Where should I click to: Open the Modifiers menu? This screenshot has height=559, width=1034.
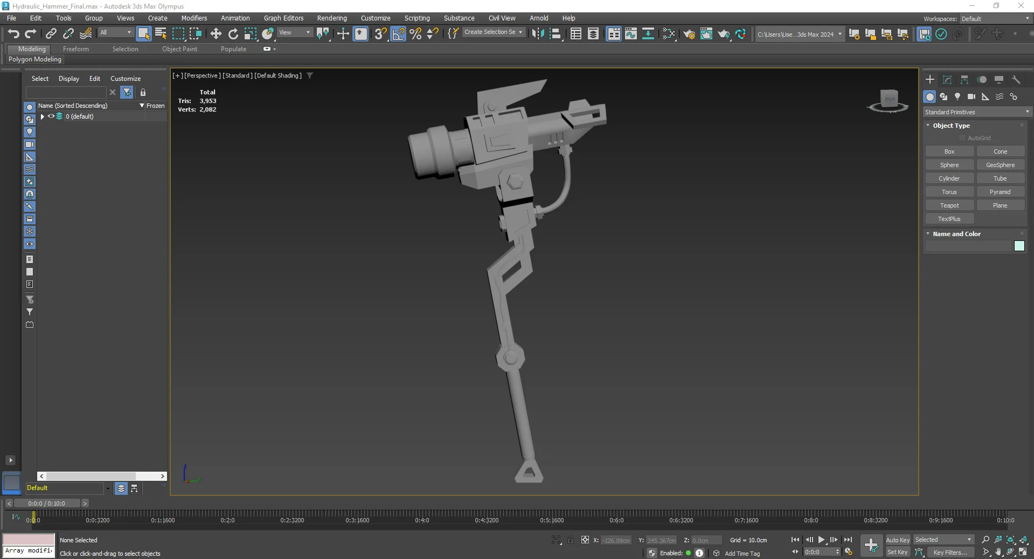pyautogui.click(x=194, y=18)
